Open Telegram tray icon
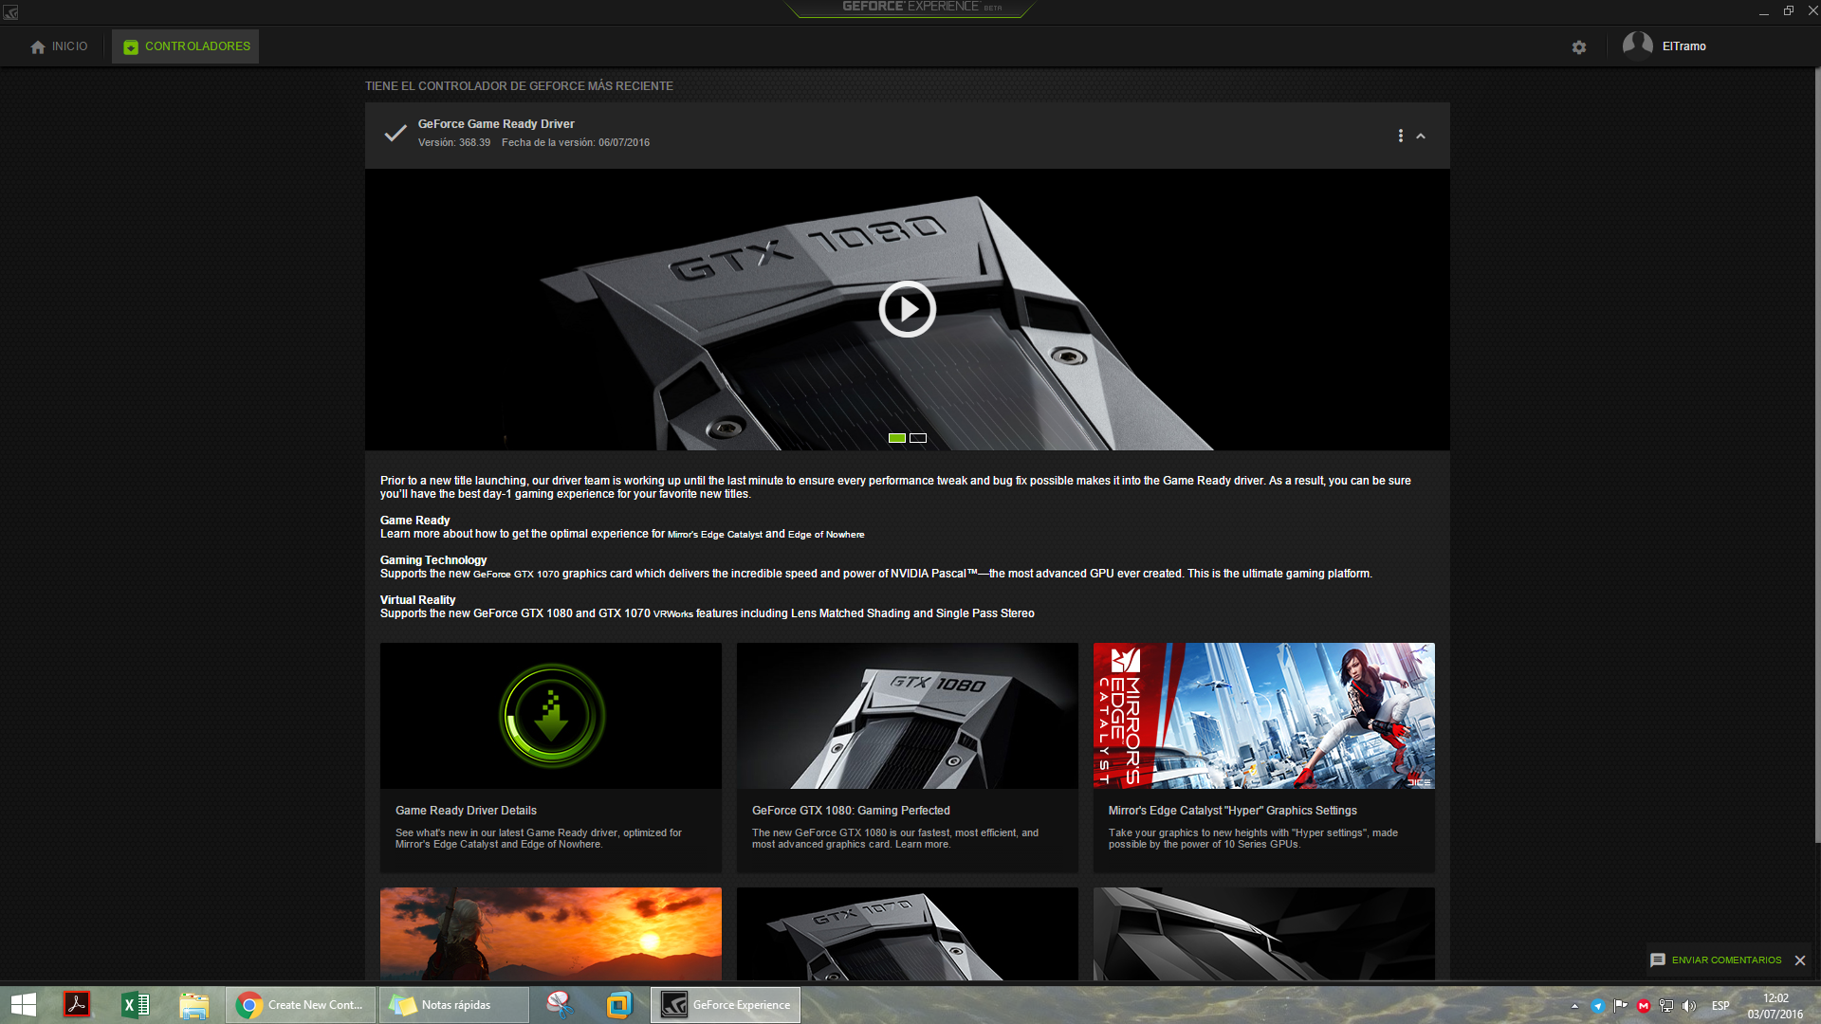The image size is (1821, 1024). 1598,1006
